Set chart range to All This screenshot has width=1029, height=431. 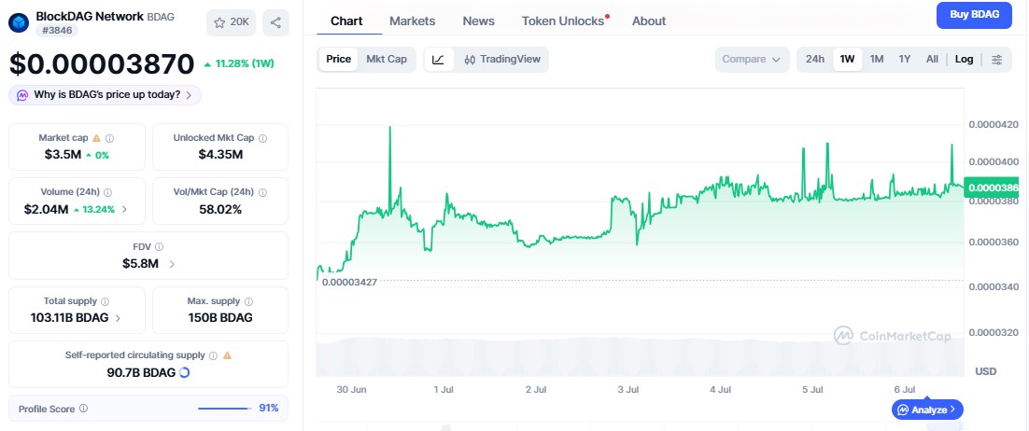(x=932, y=59)
